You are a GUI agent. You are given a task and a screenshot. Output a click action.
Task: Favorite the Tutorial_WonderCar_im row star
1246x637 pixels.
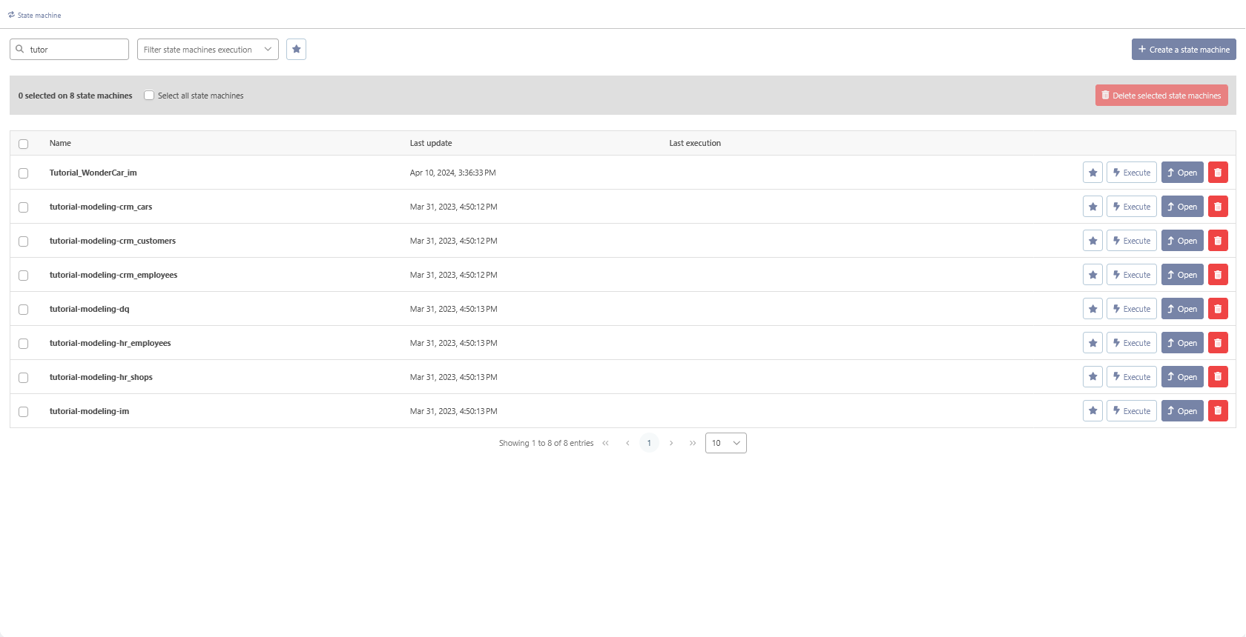click(1092, 173)
